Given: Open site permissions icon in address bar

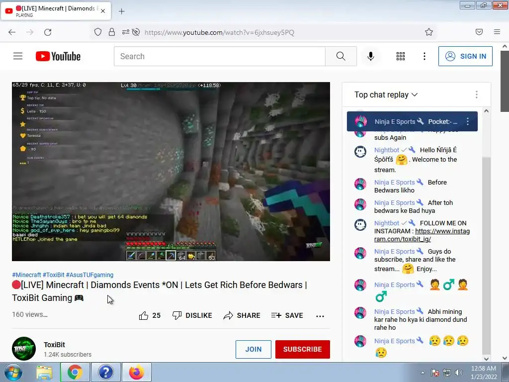Looking at the screenshot, I should [126, 32].
